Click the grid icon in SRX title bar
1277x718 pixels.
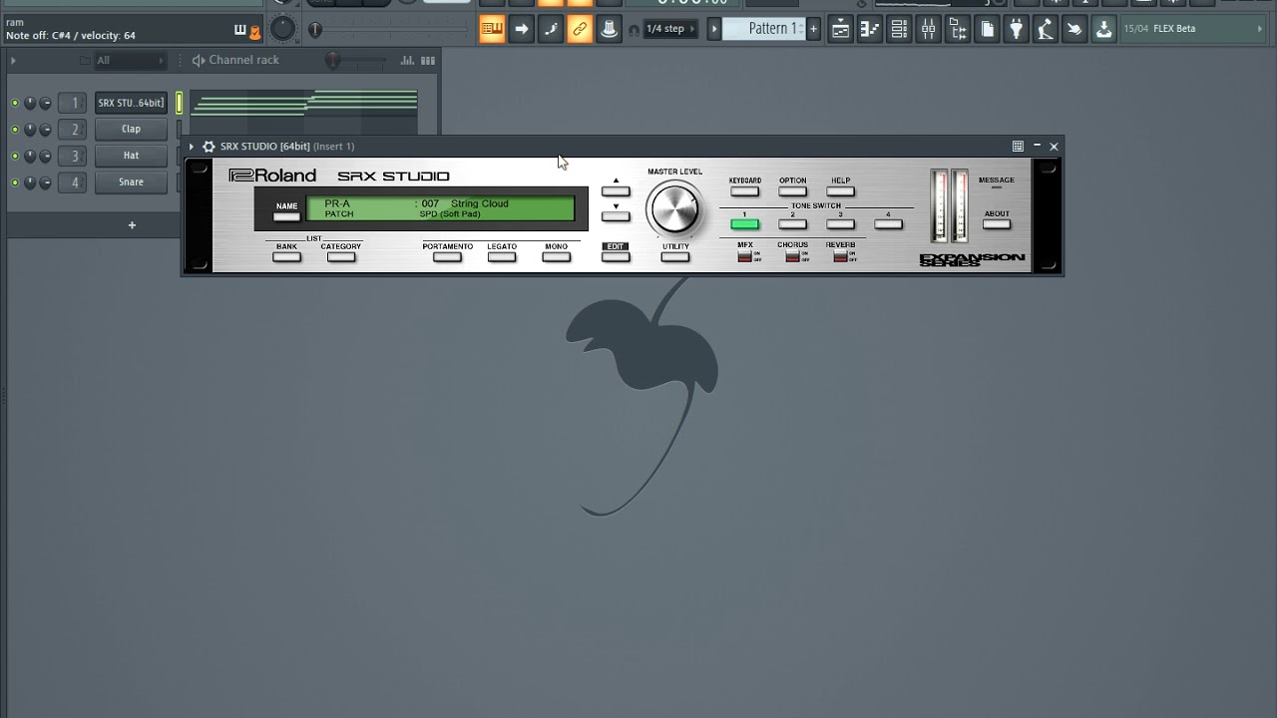tap(1018, 146)
